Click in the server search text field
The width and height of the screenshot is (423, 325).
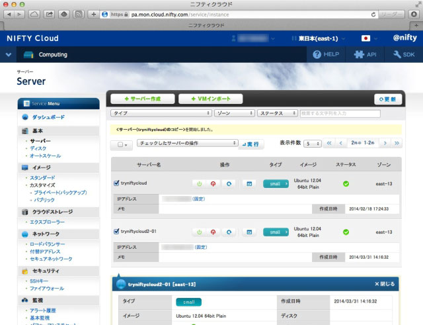click(x=340, y=113)
